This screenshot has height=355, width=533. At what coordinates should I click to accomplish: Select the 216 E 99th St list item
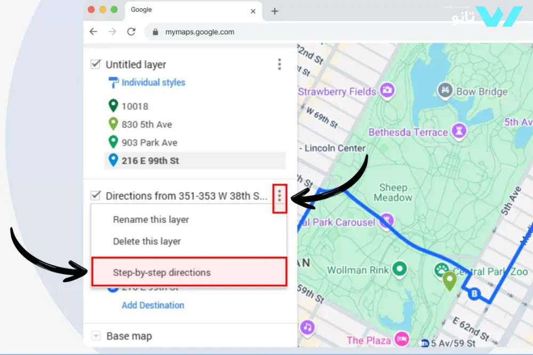pyautogui.click(x=150, y=160)
